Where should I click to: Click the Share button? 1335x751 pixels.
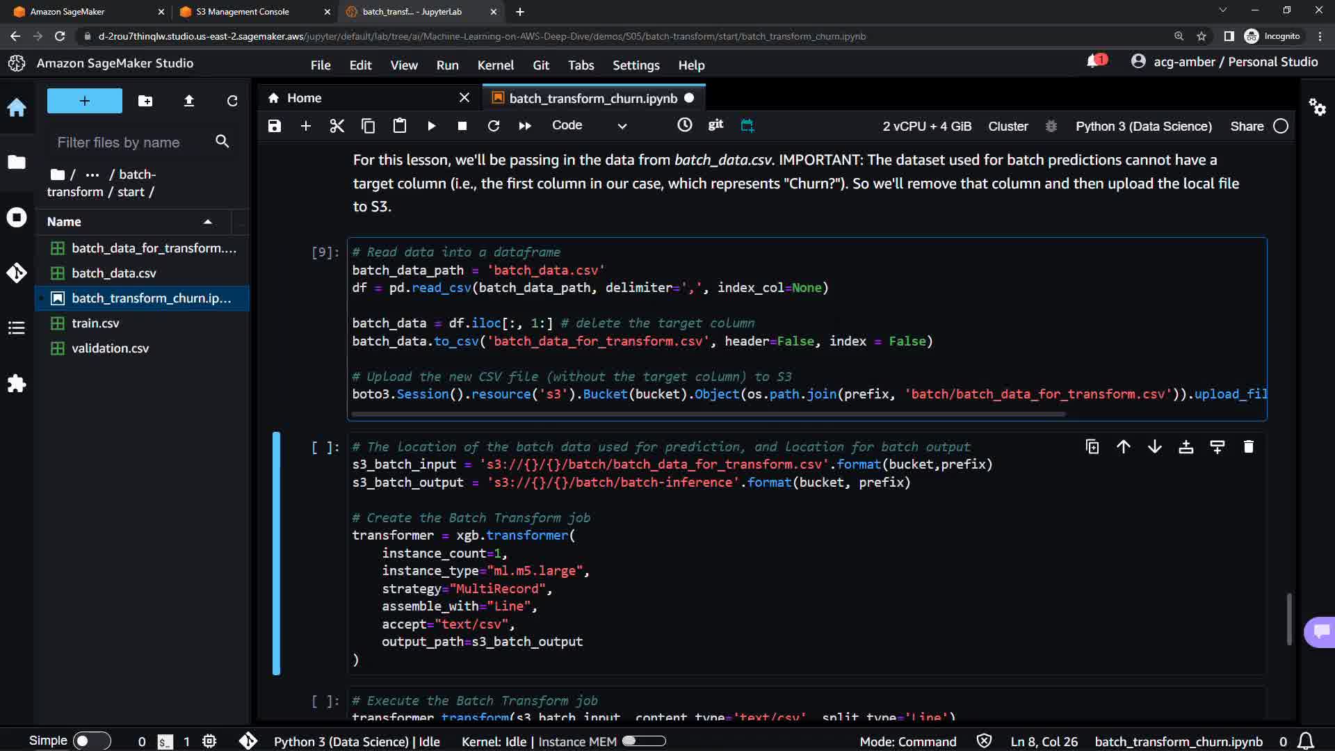click(1247, 127)
